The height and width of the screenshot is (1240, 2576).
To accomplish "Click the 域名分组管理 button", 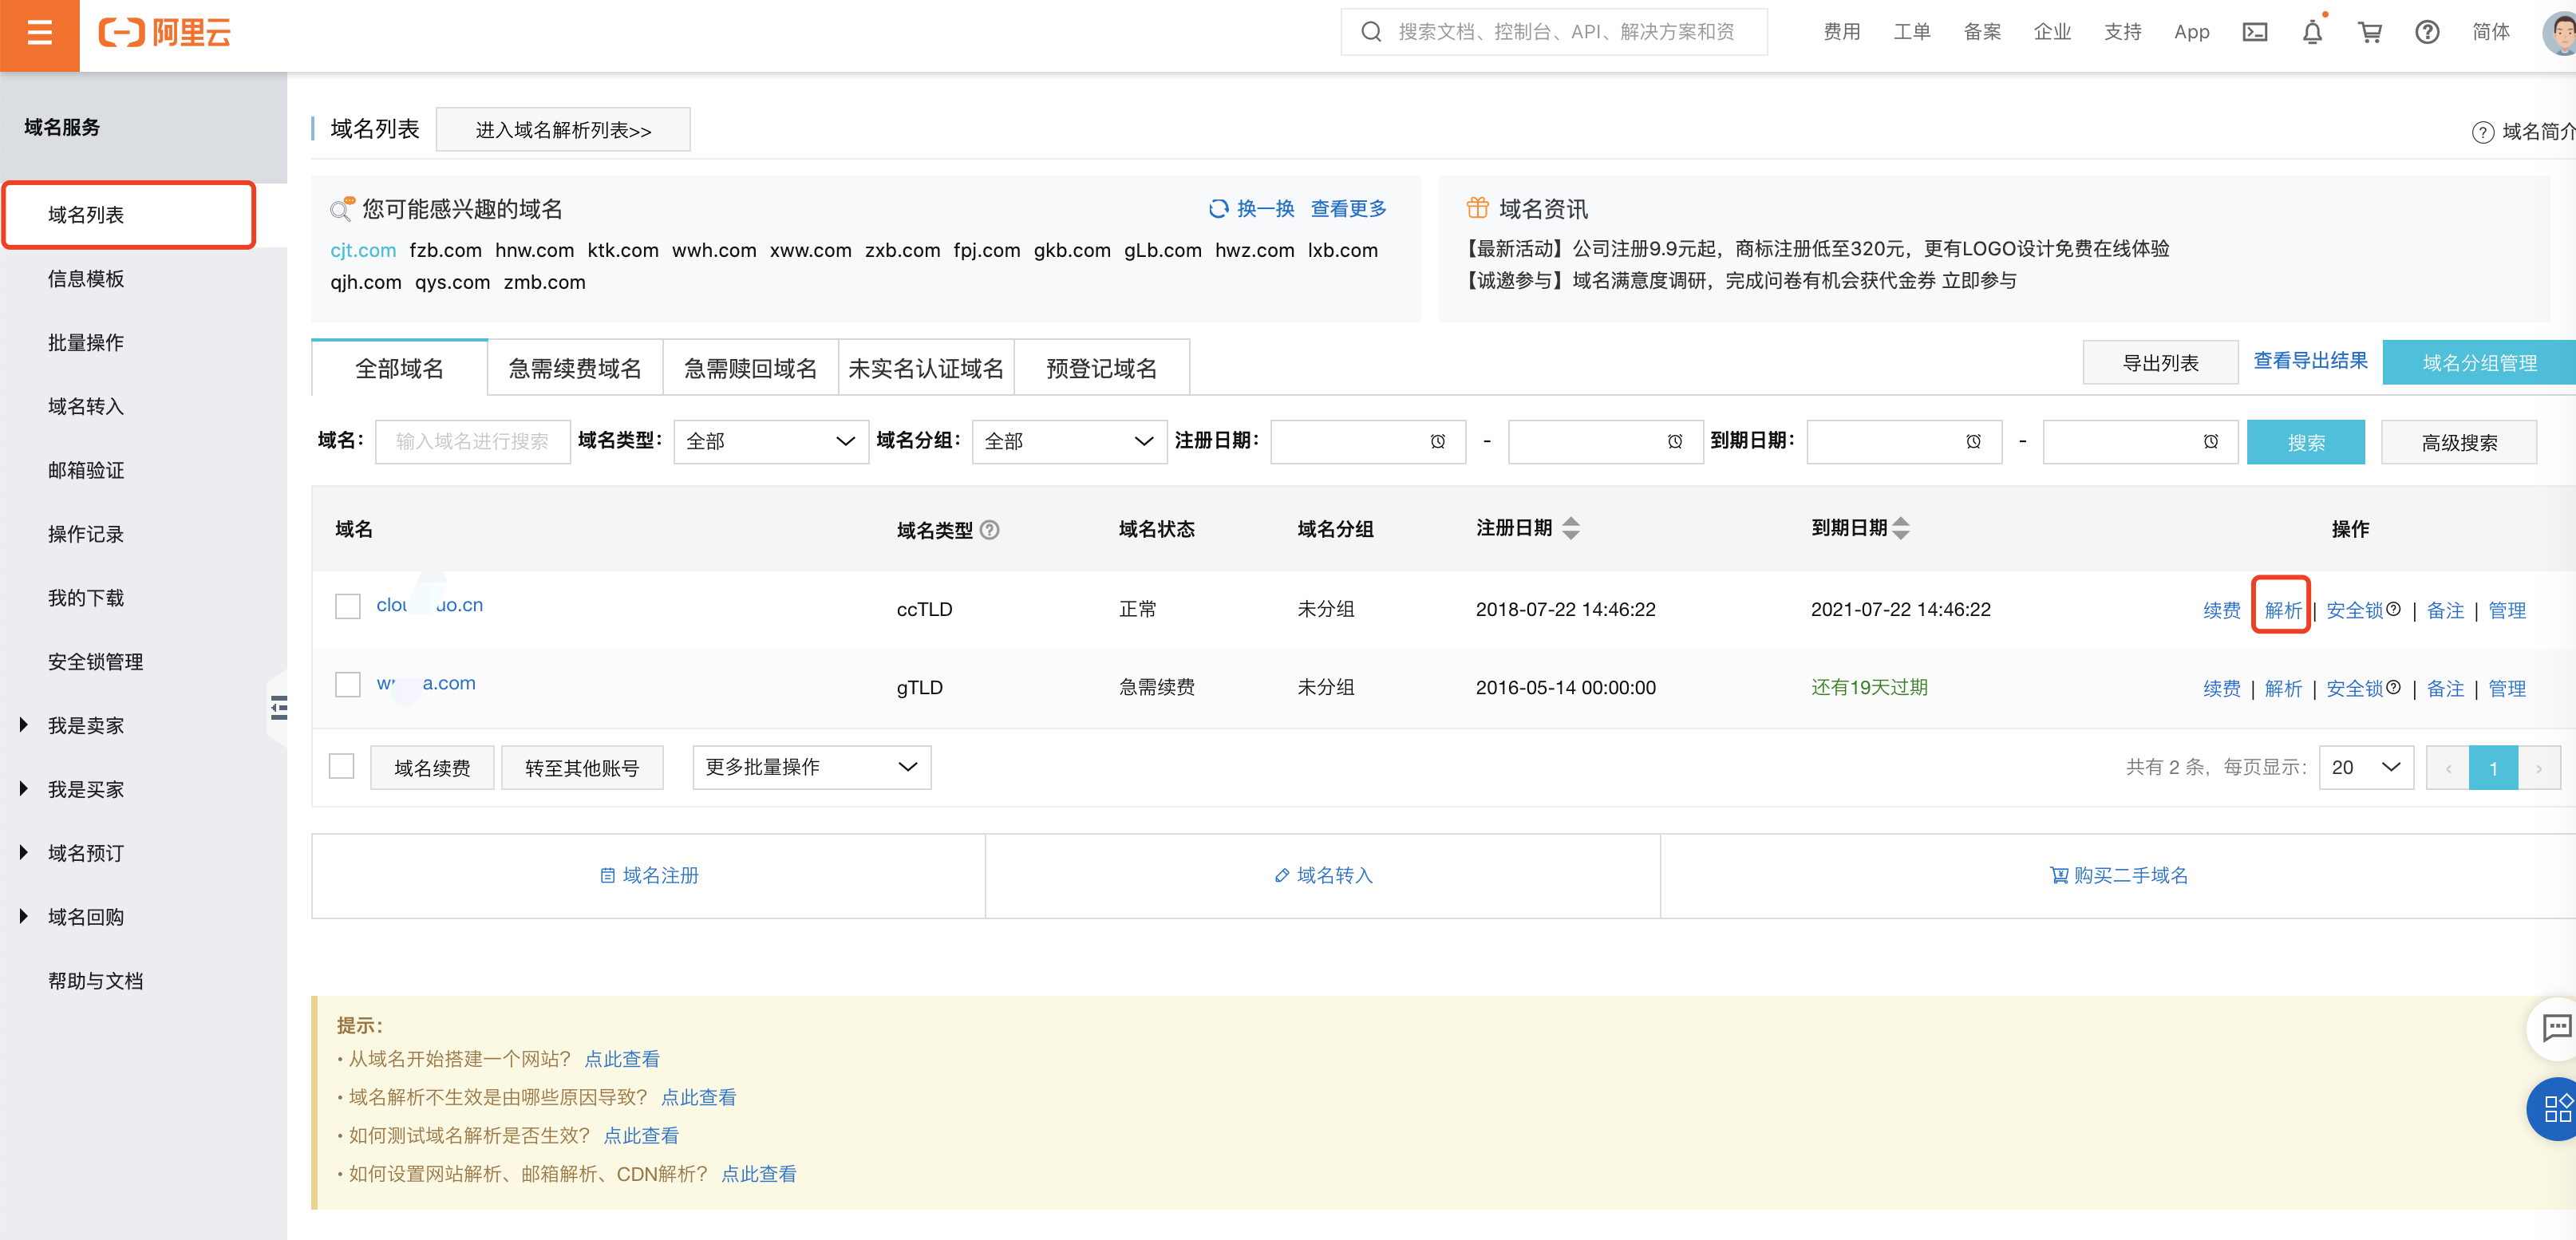I will tap(2479, 363).
